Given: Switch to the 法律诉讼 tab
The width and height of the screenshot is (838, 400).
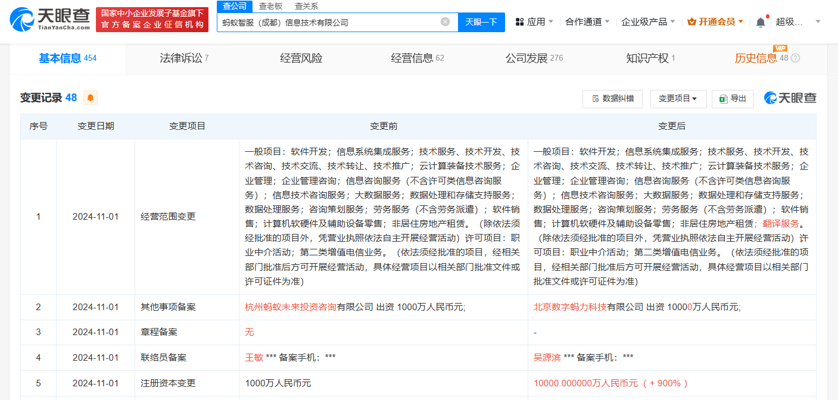Looking at the screenshot, I should [x=184, y=58].
